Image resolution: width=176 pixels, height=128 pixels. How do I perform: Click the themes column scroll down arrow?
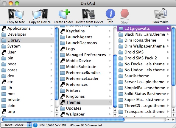(x=173, y=115)
